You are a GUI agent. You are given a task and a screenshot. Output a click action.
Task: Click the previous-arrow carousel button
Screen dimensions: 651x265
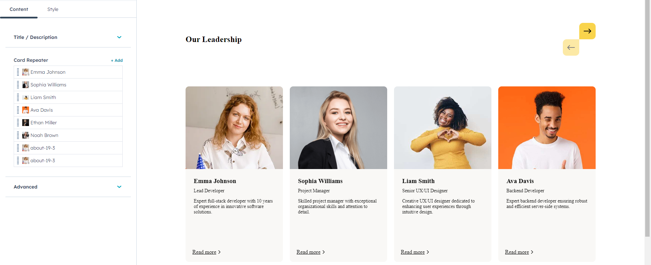[571, 47]
